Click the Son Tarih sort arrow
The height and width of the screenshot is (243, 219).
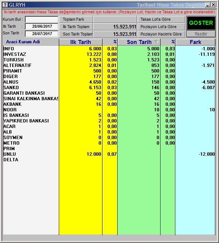click(156, 42)
